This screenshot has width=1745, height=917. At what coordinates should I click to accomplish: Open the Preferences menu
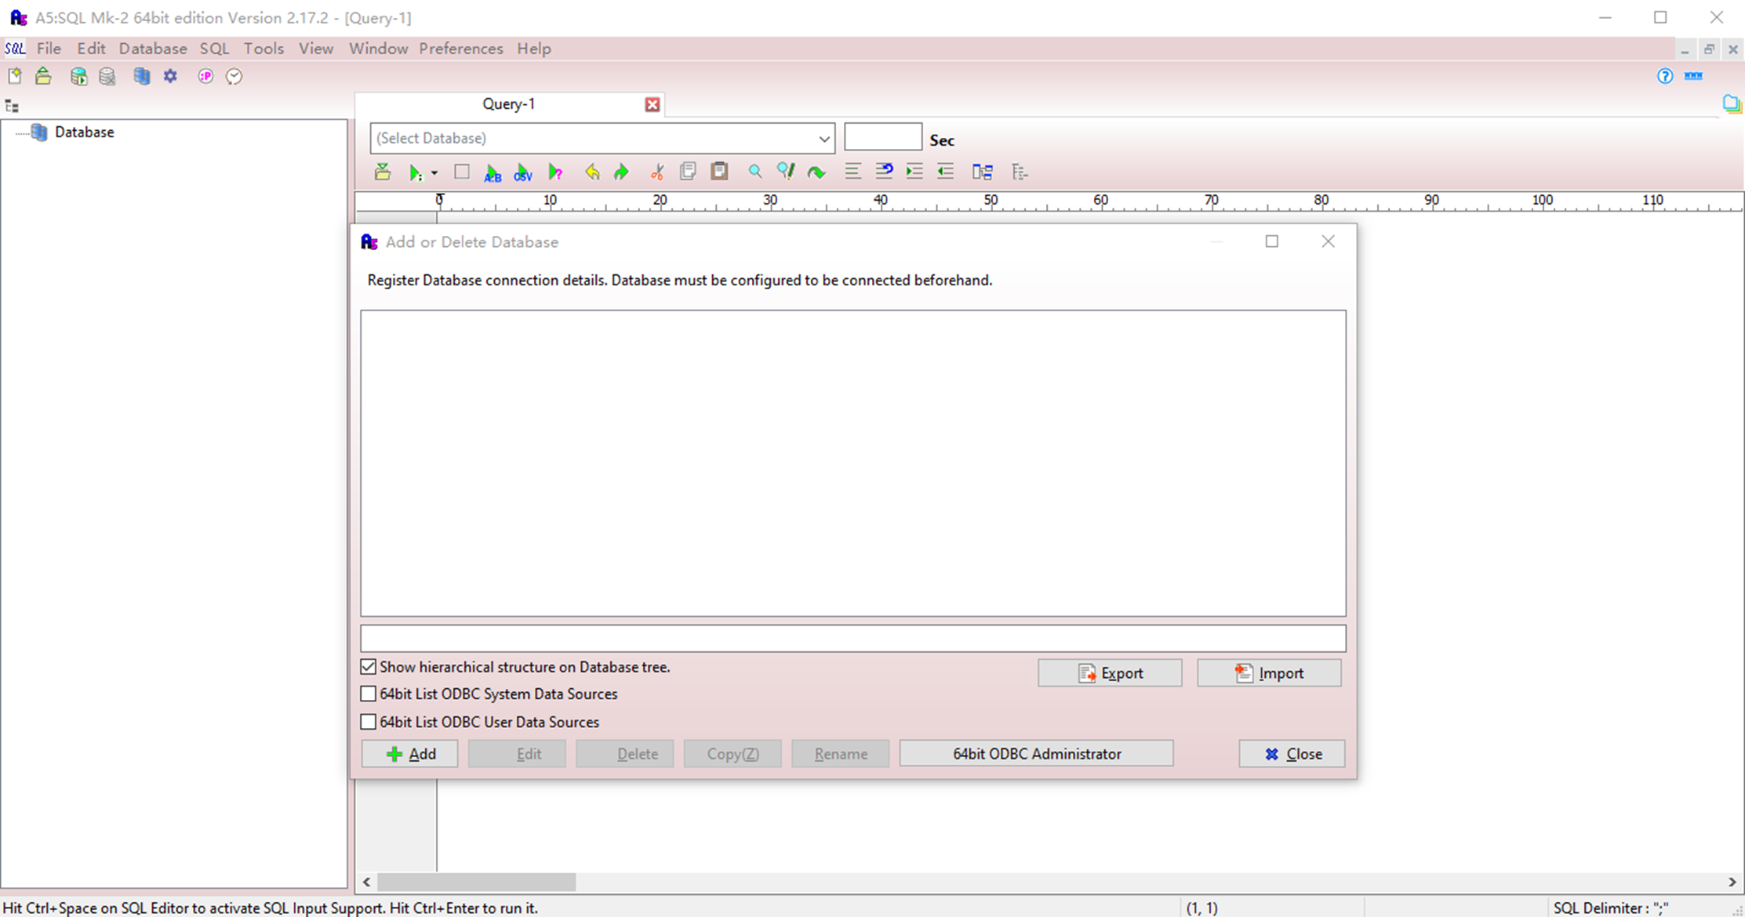461,49
